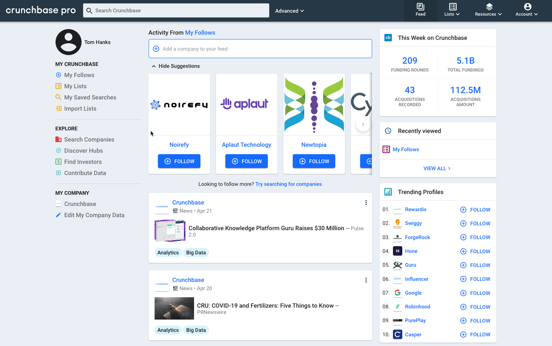This screenshot has height=346, width=552.
Task: Click the My Follows link in activity heading
Action: [x=200, y=32]
